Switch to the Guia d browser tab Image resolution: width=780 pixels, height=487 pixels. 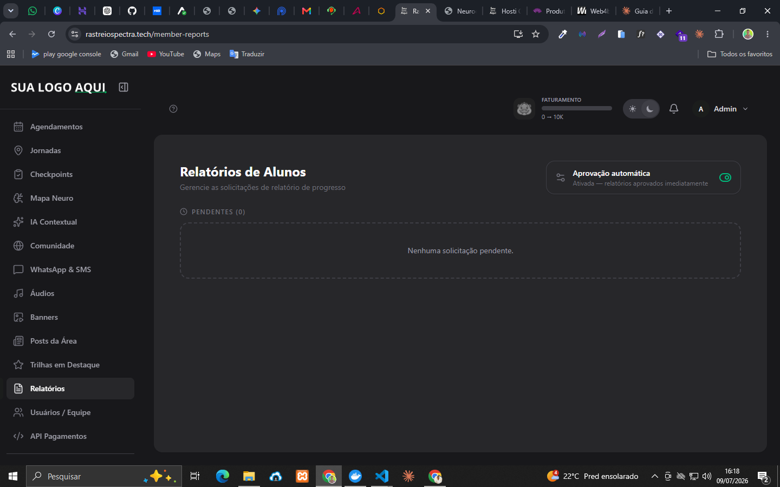click(x=638, y=11)
